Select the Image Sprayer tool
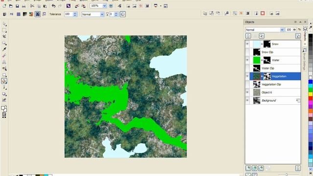The height and width of the screenshot is (176, 313). 4,68
